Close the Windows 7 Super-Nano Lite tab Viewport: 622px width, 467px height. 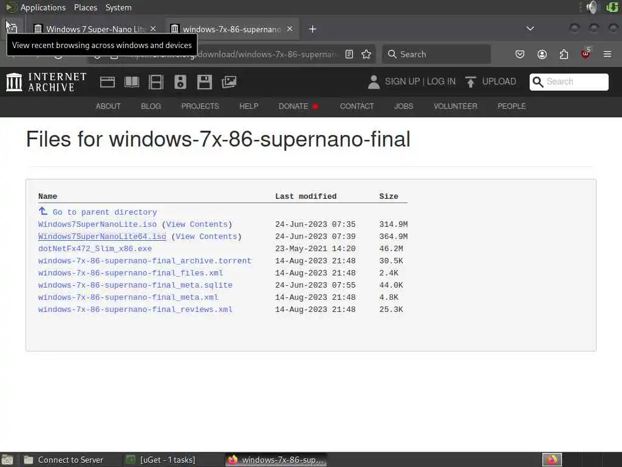(153, 29)
